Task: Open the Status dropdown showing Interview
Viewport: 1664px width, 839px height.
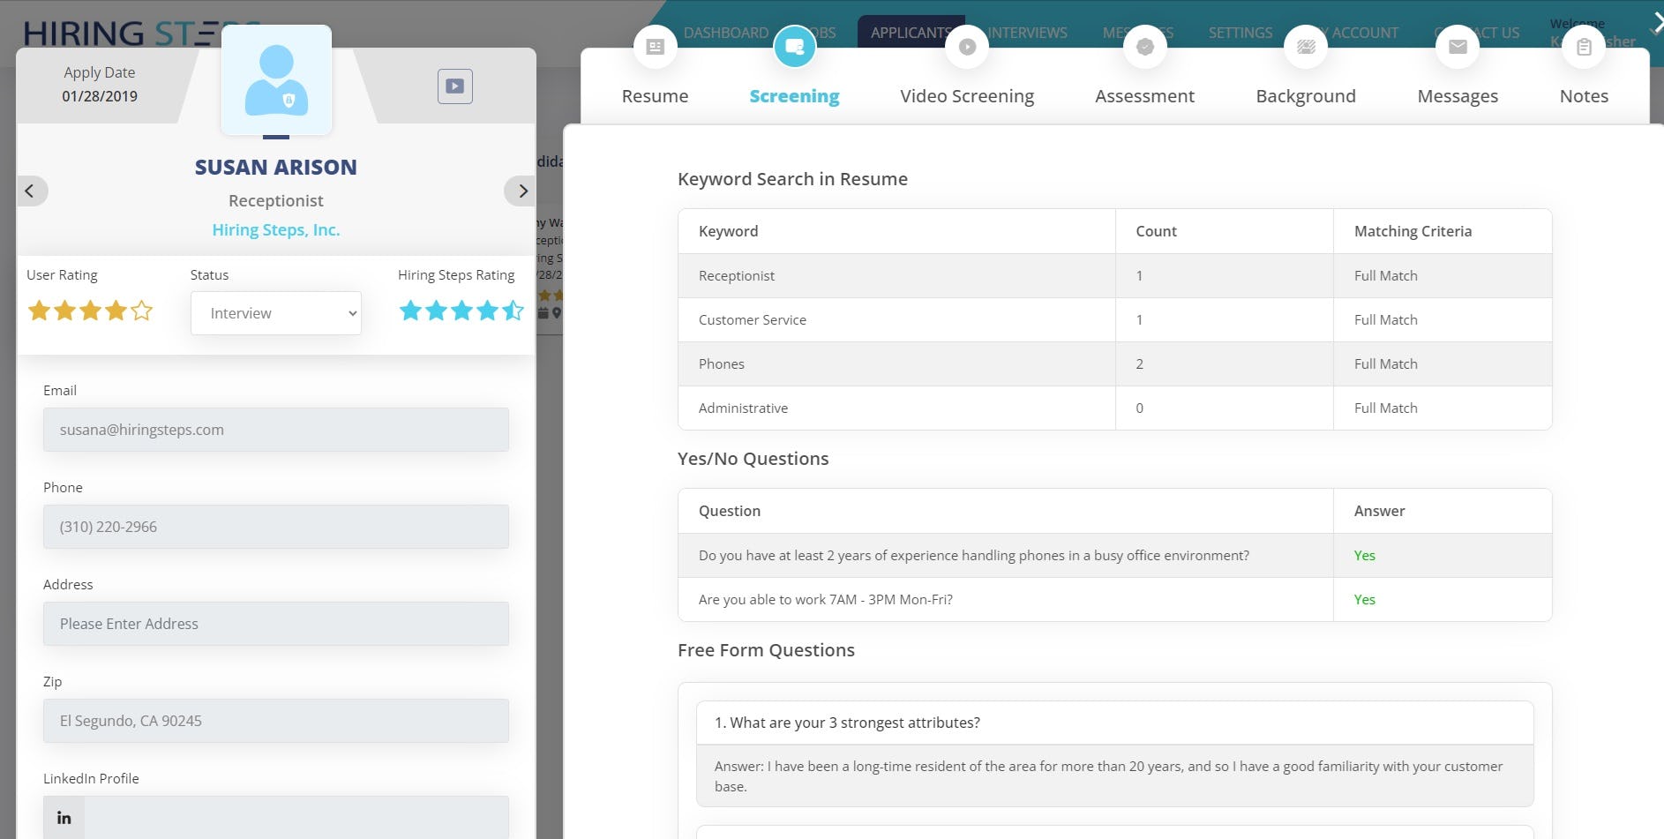Action: pos(275,312)
